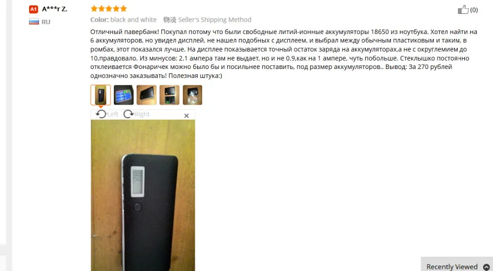Click Seller's Shipping Method text
This screenshot has height=271, width=493.
click(x=215, y=20)
